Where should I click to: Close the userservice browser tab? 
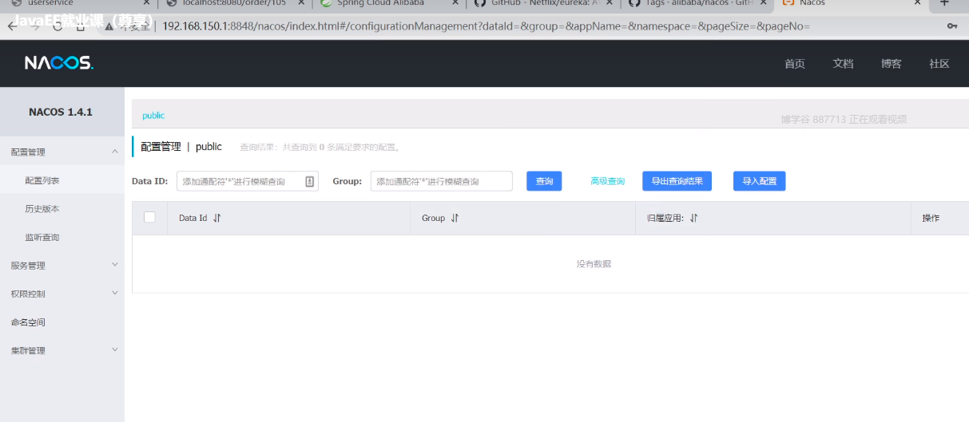[x=145, y=3]
